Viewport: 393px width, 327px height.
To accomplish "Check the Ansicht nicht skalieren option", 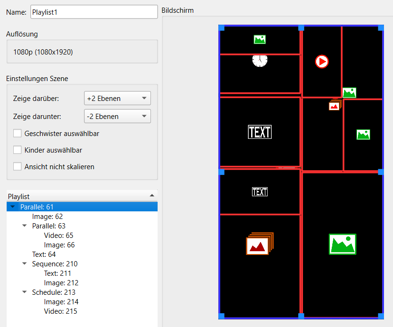I will coord(18,167).
